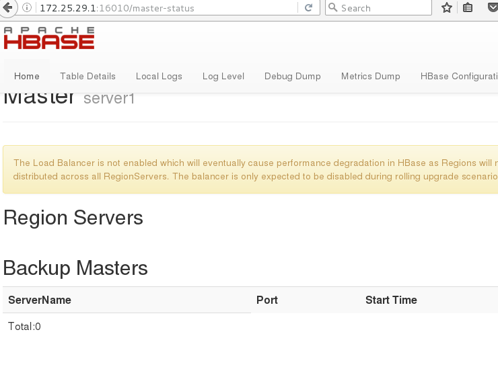
Task: Click the 'server1' master name text
Action: coord(109,98)
